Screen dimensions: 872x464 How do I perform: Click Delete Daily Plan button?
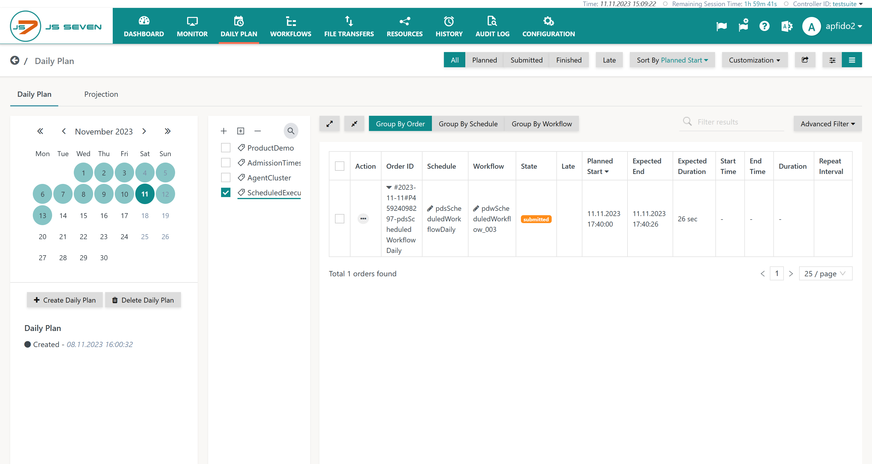[x=143, y=300]
